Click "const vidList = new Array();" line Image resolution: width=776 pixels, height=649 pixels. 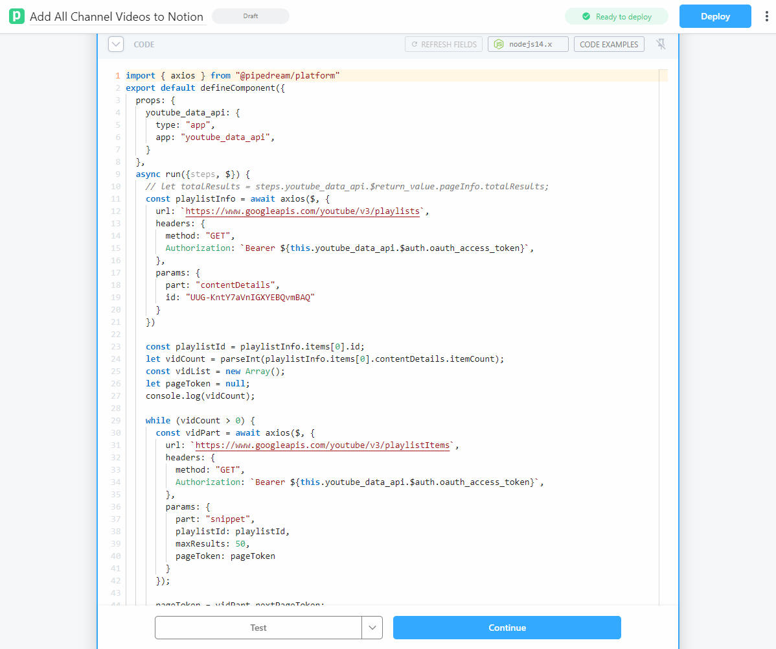[215, 371]
